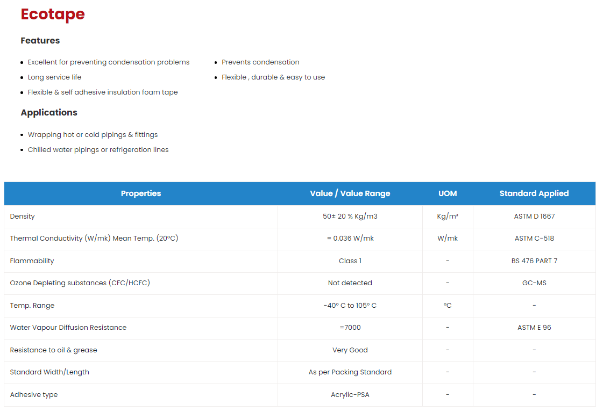Click the Ecotape heading
This screenshot has height=412, width=603.
53,15
